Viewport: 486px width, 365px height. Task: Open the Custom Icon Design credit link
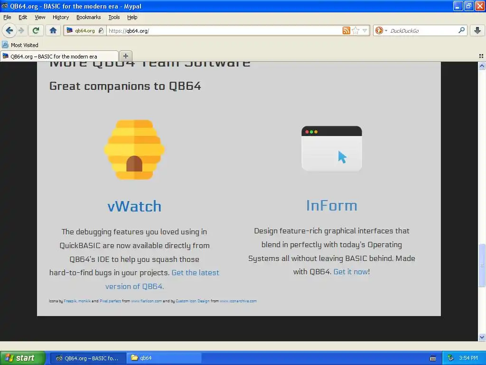point(193,301)
